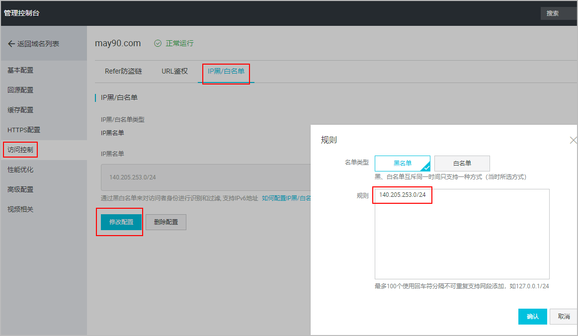Go to 回源配置 in the sidebar
Image resolution: width=578 pixels, height=336 pixels.
(20, 90)
